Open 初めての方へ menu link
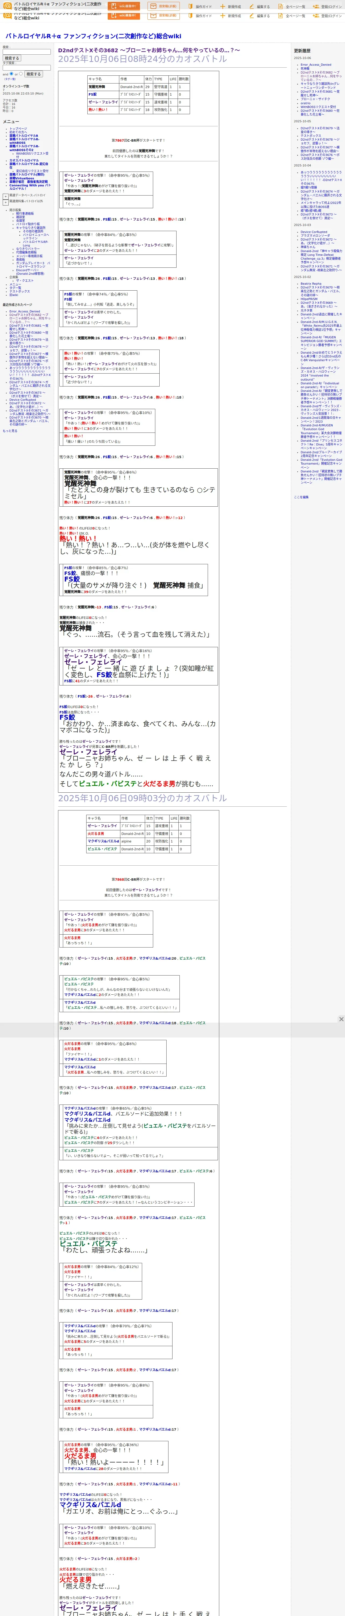 click(x=18, y=132)
